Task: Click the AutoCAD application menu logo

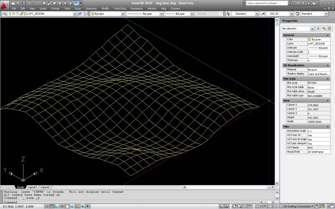Action: (5, 5)
